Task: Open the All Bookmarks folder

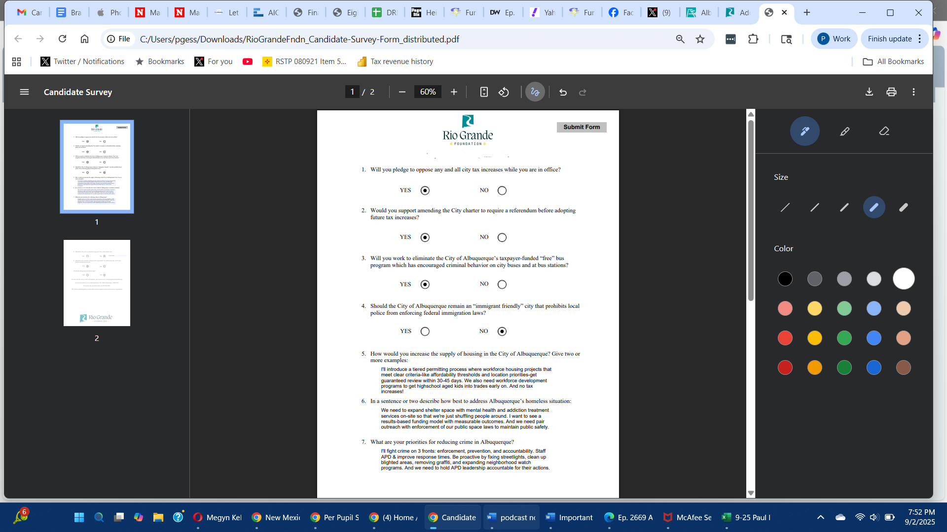Action: point(893,62)
